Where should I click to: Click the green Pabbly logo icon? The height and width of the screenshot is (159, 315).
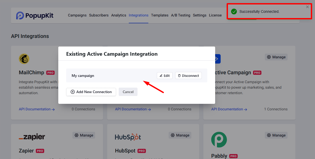point(219,139)
